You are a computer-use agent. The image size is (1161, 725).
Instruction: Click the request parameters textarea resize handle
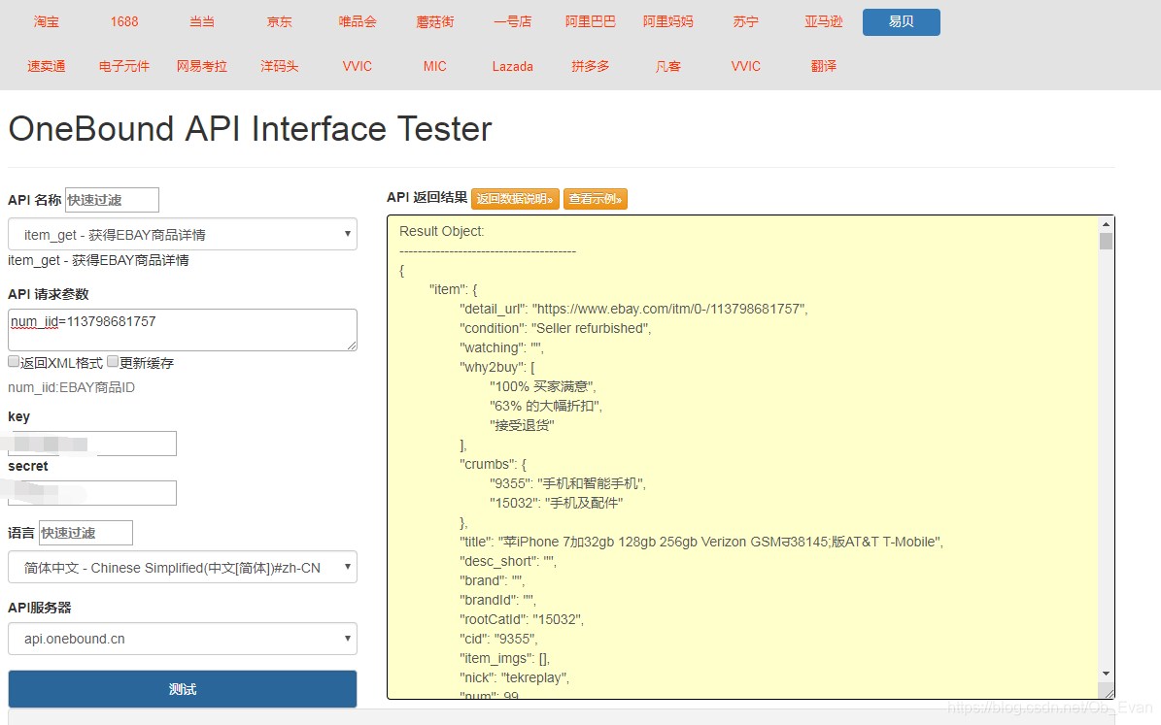point(352,345)
